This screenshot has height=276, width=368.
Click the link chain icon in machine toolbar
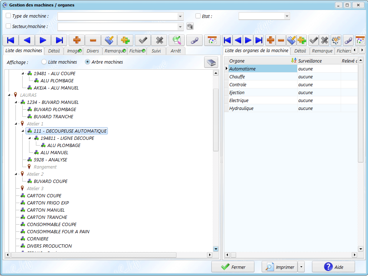194,40
